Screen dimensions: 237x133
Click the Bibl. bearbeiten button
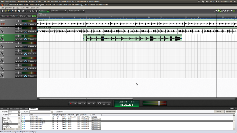click(x=231, y=112)
